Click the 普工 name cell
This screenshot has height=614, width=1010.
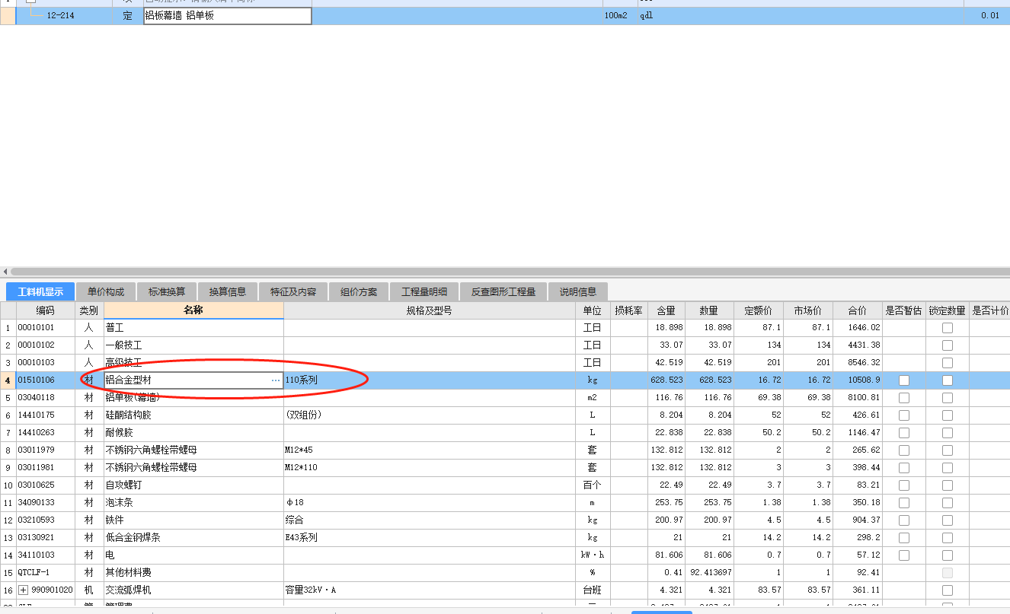(x=193, y=328)
